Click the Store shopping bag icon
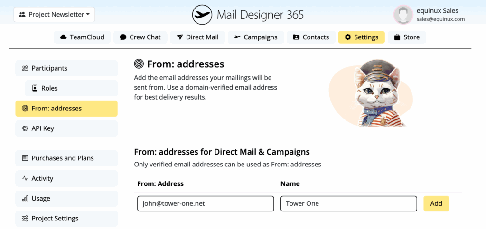The height and width of the screenshot is (229, 486). click(397, 37)
